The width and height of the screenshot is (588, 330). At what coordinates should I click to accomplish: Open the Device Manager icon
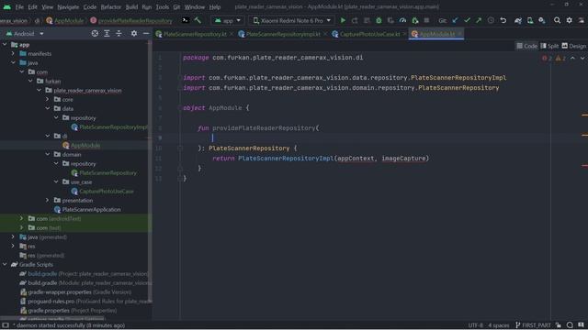coord(530,20)
